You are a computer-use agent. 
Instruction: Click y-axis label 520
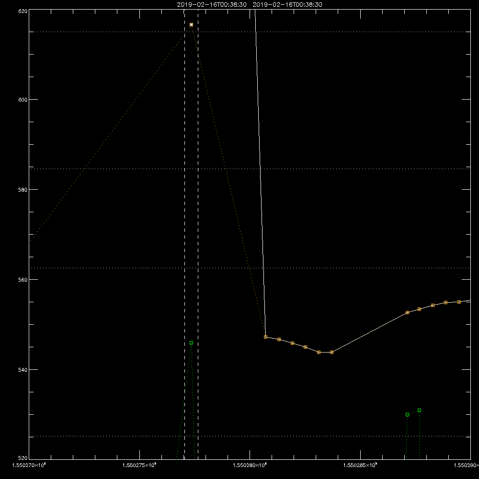[x=23, y=458]
